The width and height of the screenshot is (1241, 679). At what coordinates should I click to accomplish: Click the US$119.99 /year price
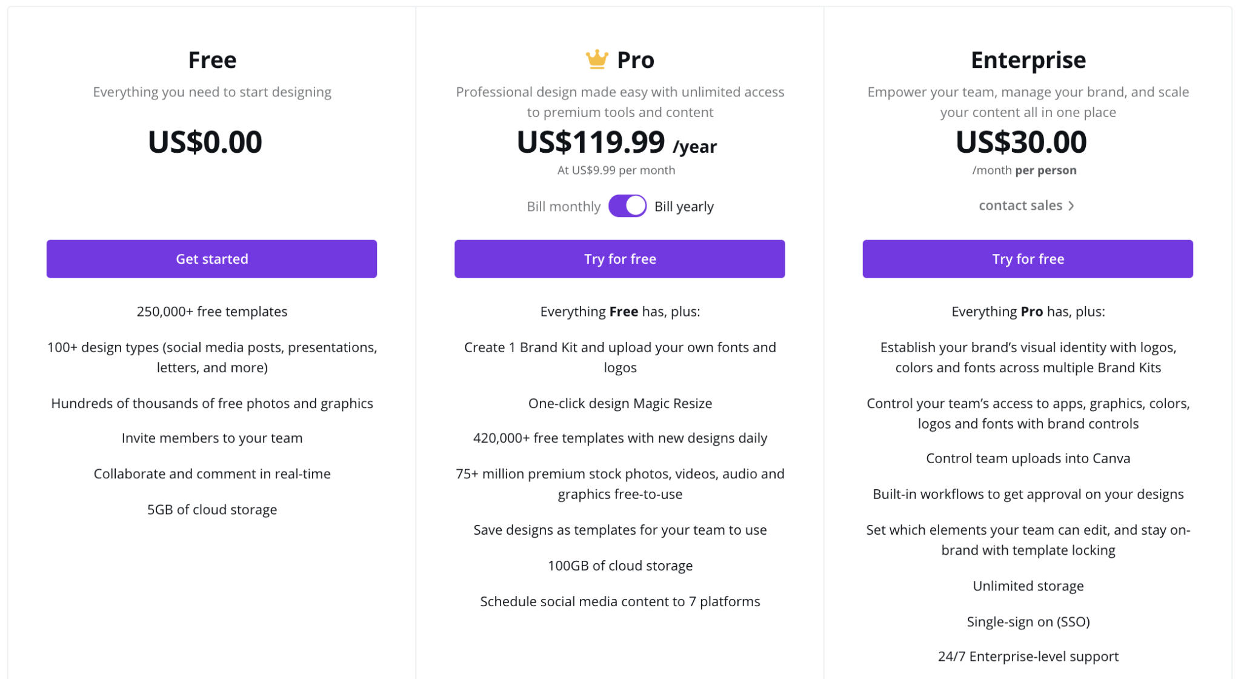click(616, 142)
